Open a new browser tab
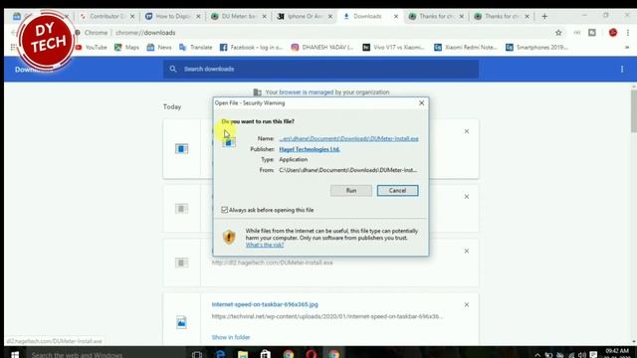Viewport: 637px width, 358px height. click(544, 16)
